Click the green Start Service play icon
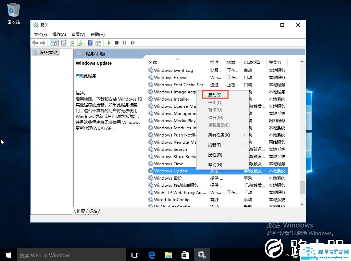351x261 pixels. (x=109, y=43)
